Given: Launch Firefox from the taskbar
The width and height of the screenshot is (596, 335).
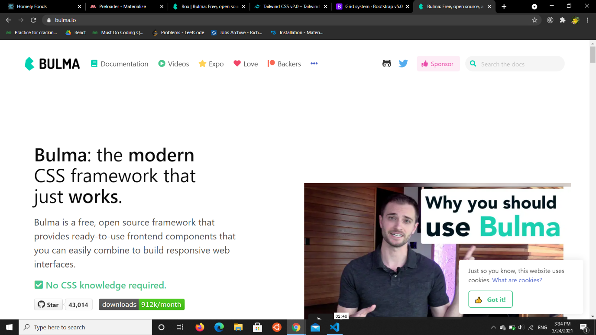Looking at the screenshot, I should [x=200, y=327].
